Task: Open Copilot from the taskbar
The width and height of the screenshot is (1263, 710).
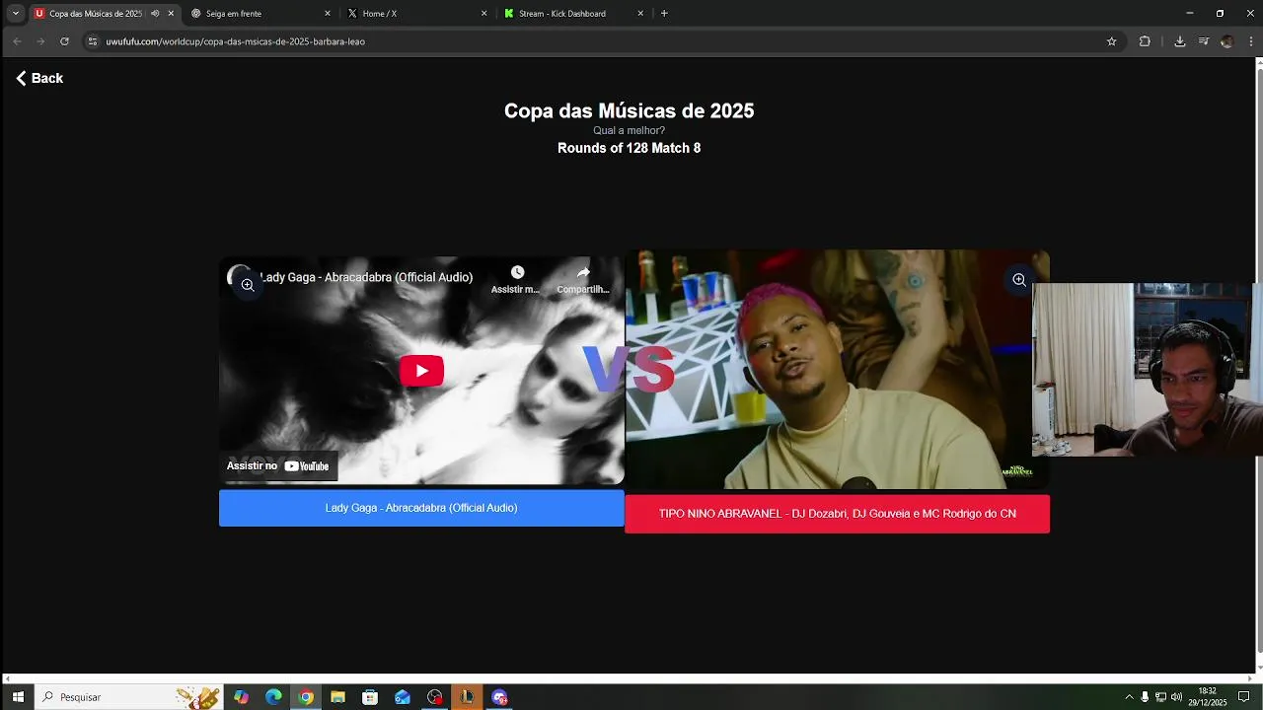Action: [x=241, y=697]
